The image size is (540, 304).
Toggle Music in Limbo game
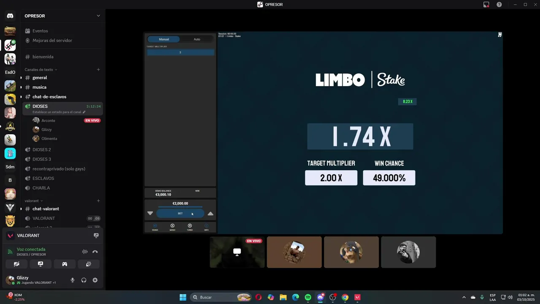click(x=172, y=227)
